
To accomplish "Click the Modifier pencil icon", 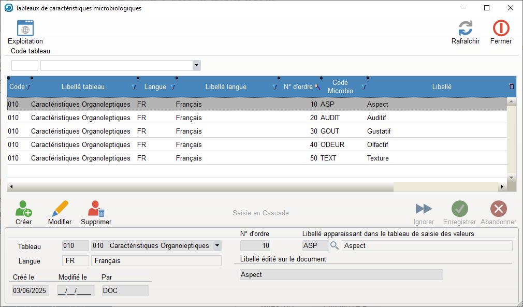I will click(60, 209).
